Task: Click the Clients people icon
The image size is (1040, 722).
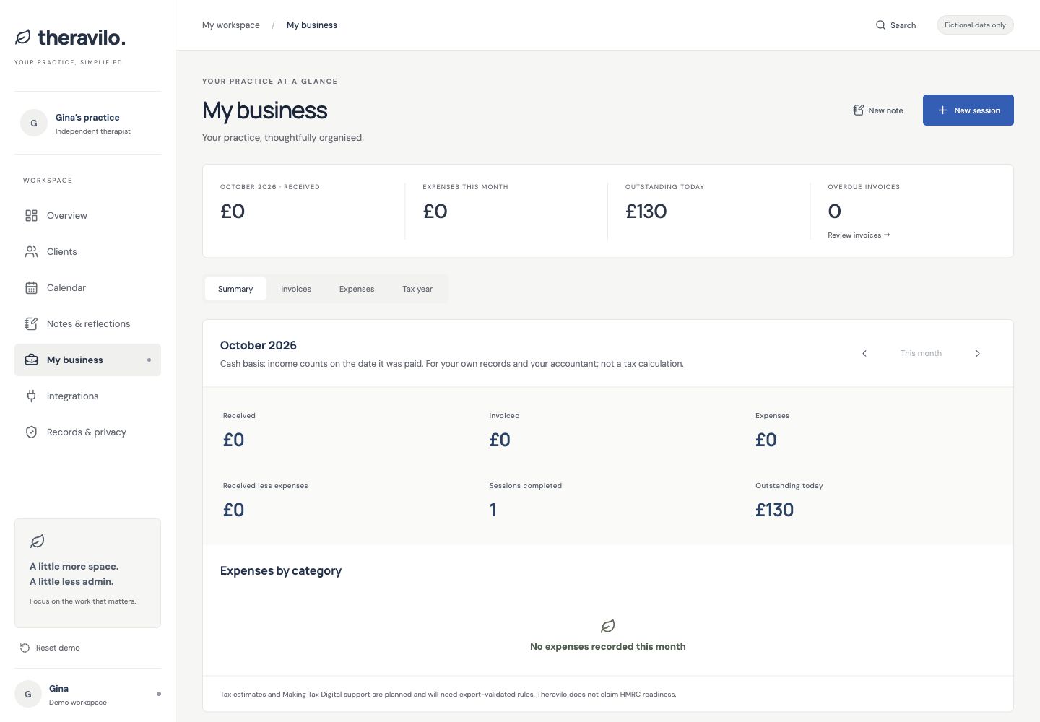Action: coord(31,251)
